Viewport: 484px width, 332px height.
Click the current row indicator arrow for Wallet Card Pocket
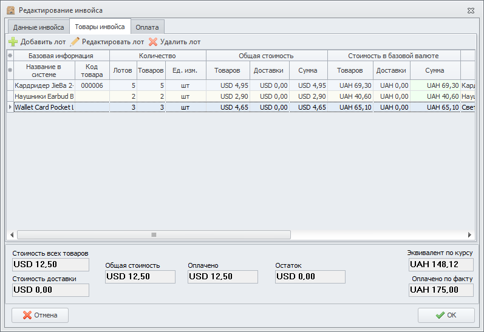pos(10,107)
